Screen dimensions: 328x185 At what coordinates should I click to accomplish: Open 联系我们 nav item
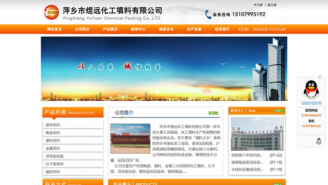coord(222,29)
